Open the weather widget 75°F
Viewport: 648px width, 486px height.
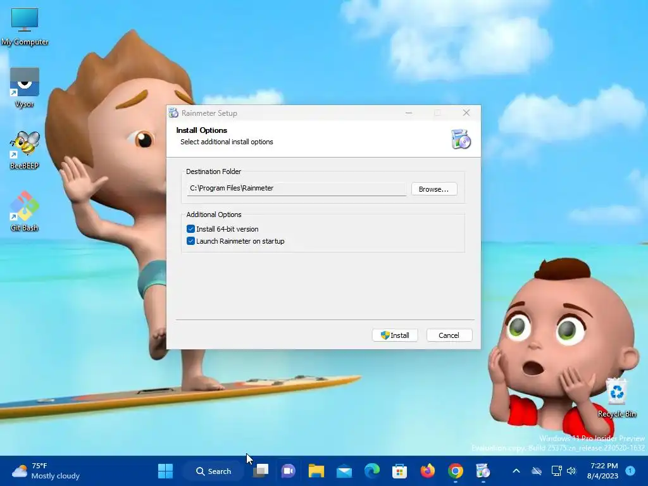tap(46, 471)
